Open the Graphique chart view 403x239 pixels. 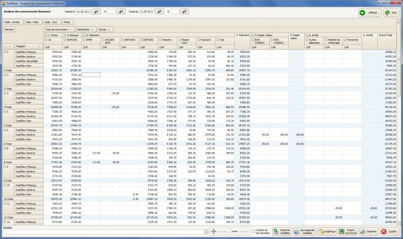[x=327, y=232]
